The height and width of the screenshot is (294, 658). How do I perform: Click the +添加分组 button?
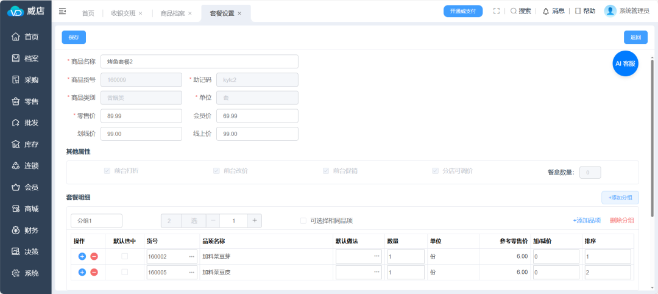pos(620,198)
